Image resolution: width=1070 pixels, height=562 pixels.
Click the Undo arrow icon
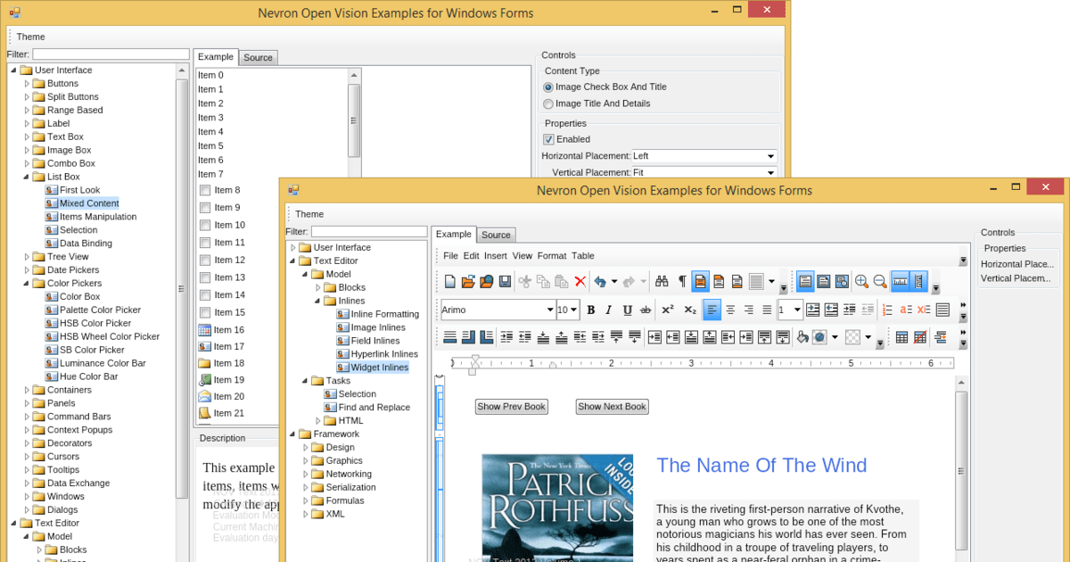click(x=600, y=281)
